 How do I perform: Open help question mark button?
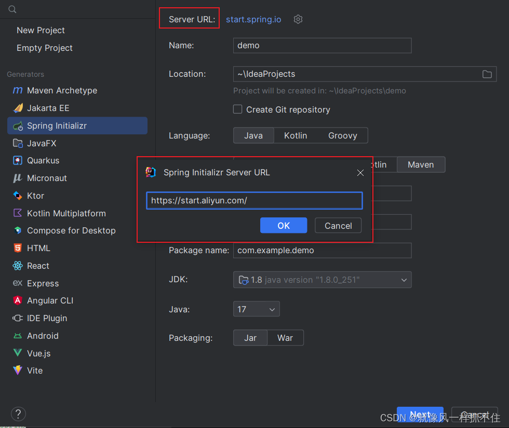coord(18,414)
